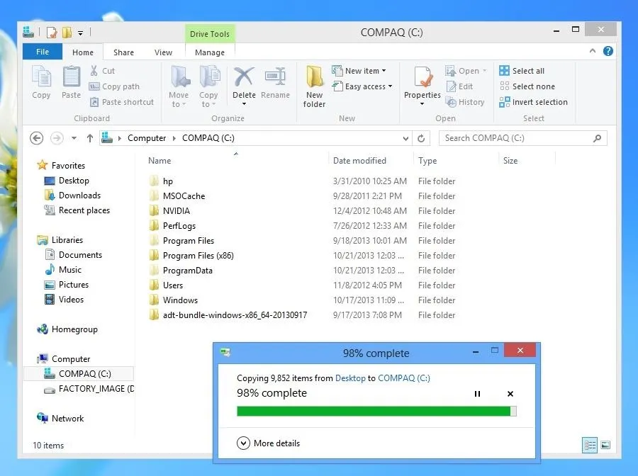The width and height of the screenshot is (638, 476).
Task: Select Paste shortcut command
Action: 122,102
